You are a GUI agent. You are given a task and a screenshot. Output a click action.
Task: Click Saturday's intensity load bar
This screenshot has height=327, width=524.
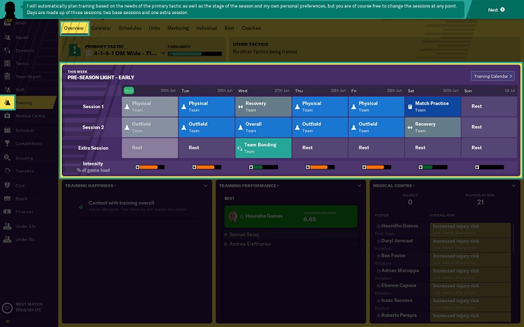pos(433,167)
